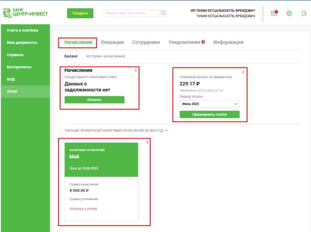Open Счета и платежи in sidebar
Viewport: 311px width, 232px height.
(22, 30)
